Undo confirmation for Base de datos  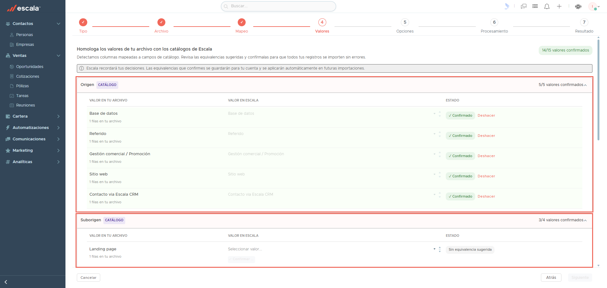coord(486,116)
